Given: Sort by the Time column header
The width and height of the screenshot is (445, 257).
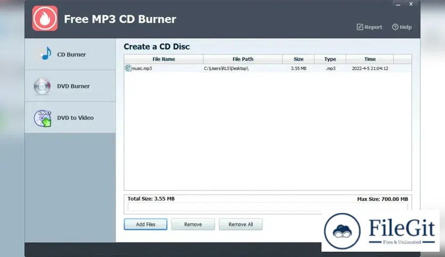Looking at the screenshot, I should (370, 59).
